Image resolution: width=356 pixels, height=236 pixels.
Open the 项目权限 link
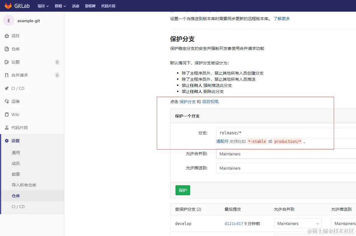(x=210, y=102)
